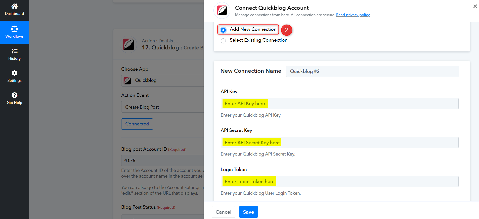Open the Read privacy policy link
479x219 pixels.
pos(353,15)
